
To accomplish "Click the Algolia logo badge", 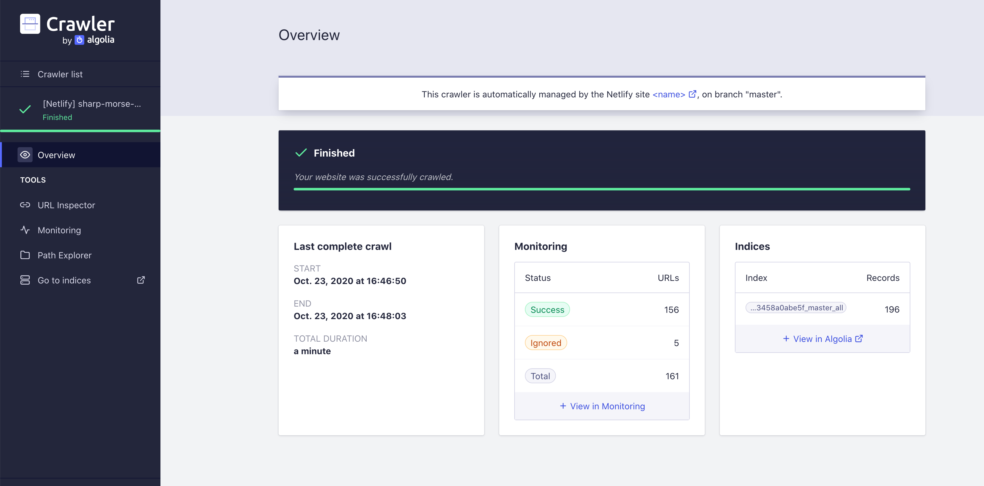I will tap(79, 40).
